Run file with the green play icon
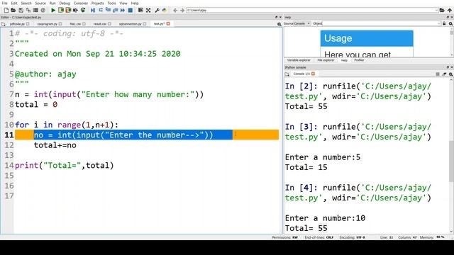The height and width of the screenshot is (255, 454). [x=53, y=11]
